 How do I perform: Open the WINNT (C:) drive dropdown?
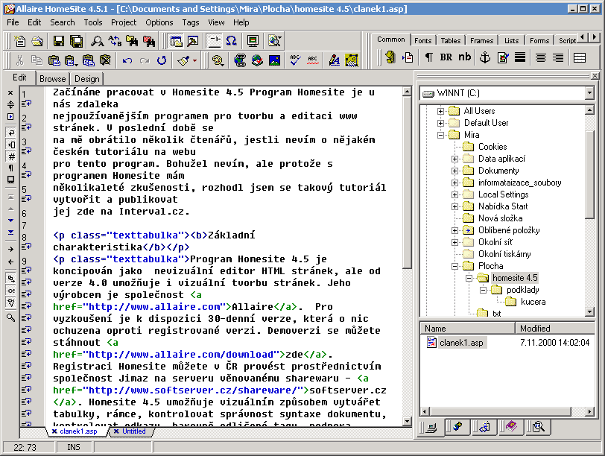point(589,93)
